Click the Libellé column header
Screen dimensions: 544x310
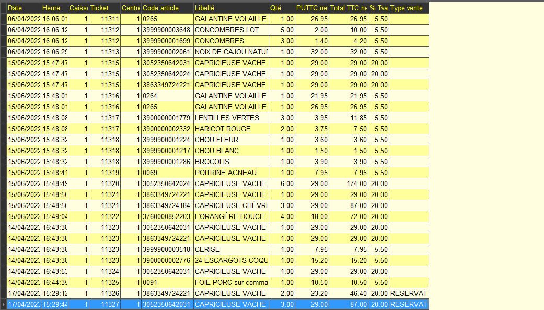tap(231, 8)
